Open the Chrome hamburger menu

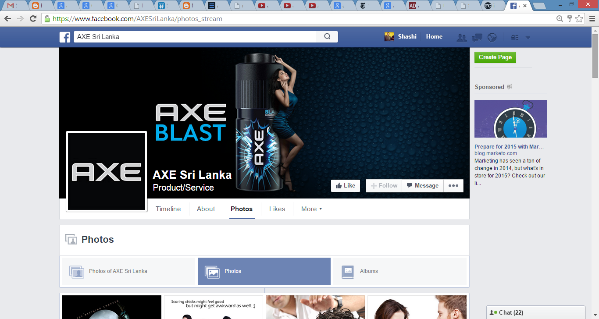tap(592, 19)
